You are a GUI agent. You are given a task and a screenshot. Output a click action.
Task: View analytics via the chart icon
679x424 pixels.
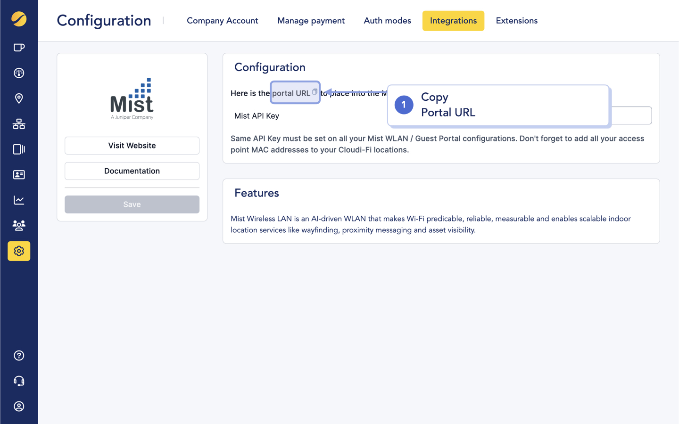pos(19,200)
